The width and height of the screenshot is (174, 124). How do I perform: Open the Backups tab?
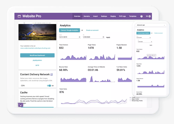104,16
